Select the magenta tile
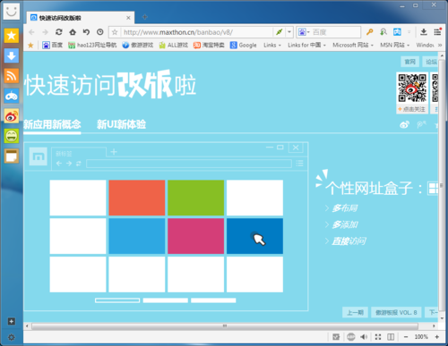The image size is (448, 346). (195, 236)
